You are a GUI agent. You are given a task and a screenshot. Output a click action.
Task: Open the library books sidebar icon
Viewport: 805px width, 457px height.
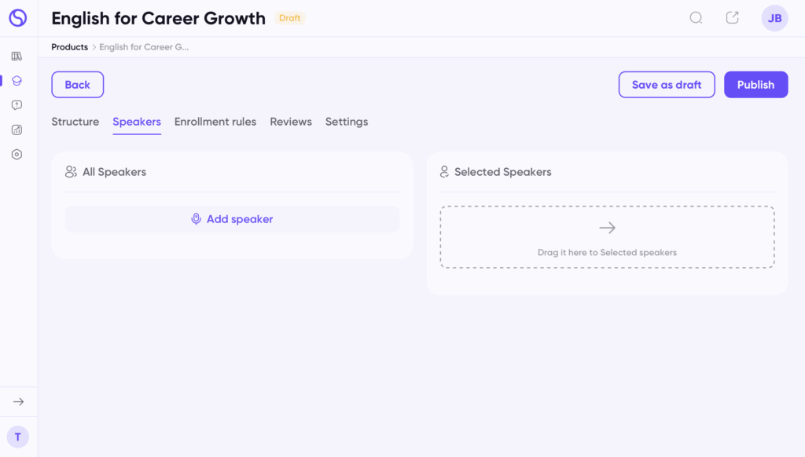tap(17, 56)
